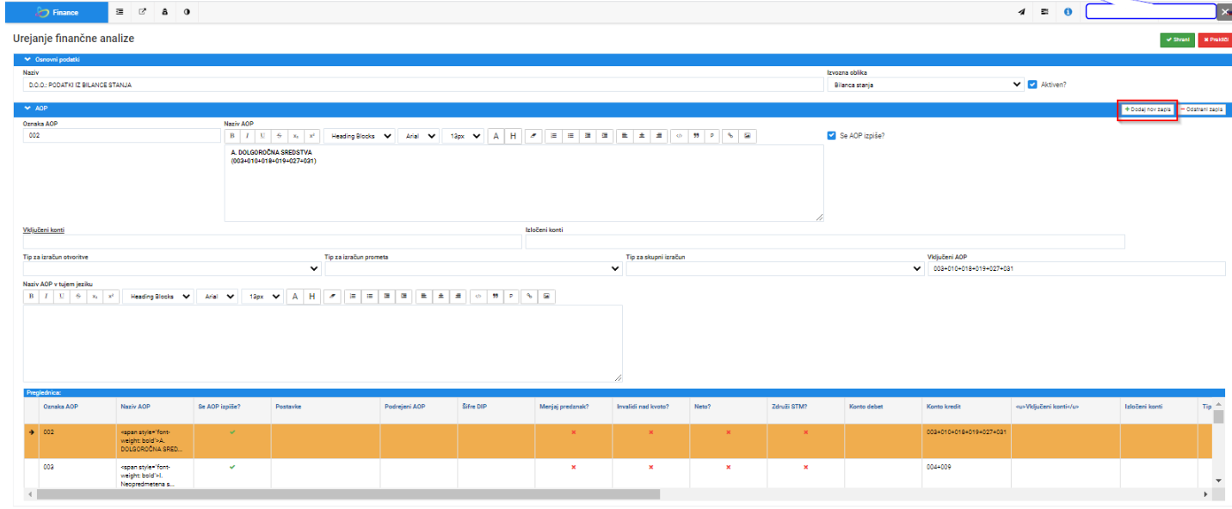
Task: Insert link in Naziv AOP editor
Action: [731, 136]
